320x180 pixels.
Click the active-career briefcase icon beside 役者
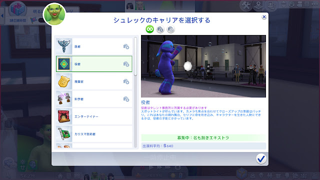pos(126,64)
